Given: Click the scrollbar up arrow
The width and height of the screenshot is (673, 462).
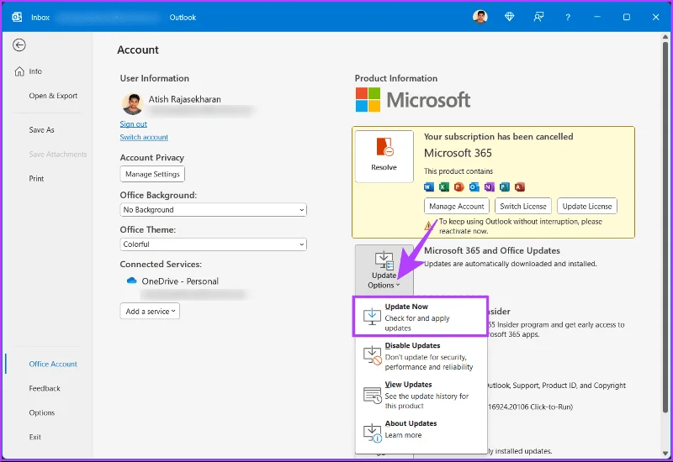Looking at the screenshot, I should [x=665, y=37].
